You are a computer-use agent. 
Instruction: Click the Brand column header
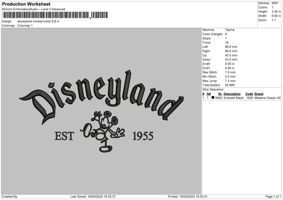[259, 94]
